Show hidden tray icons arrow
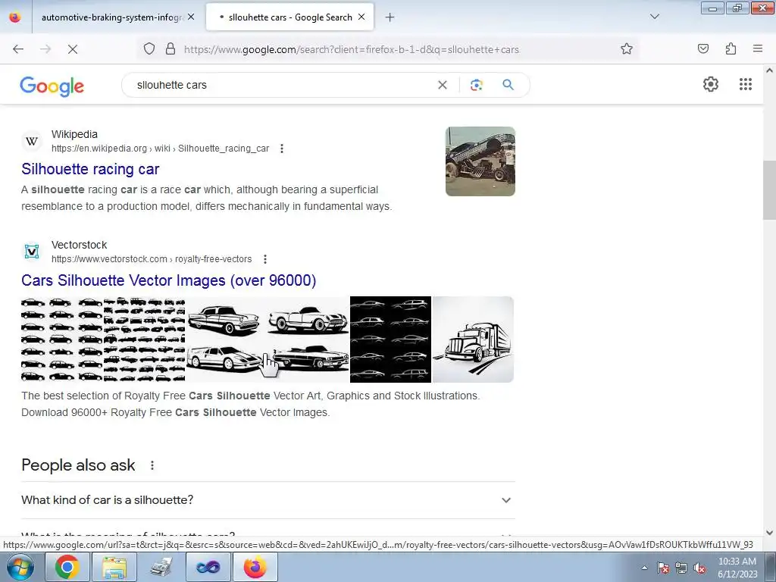This screenshot has height=582, width=776. click(644, 568)
